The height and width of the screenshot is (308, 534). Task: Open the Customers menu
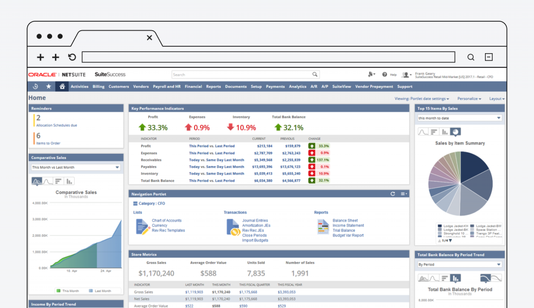tap(118, 87)
